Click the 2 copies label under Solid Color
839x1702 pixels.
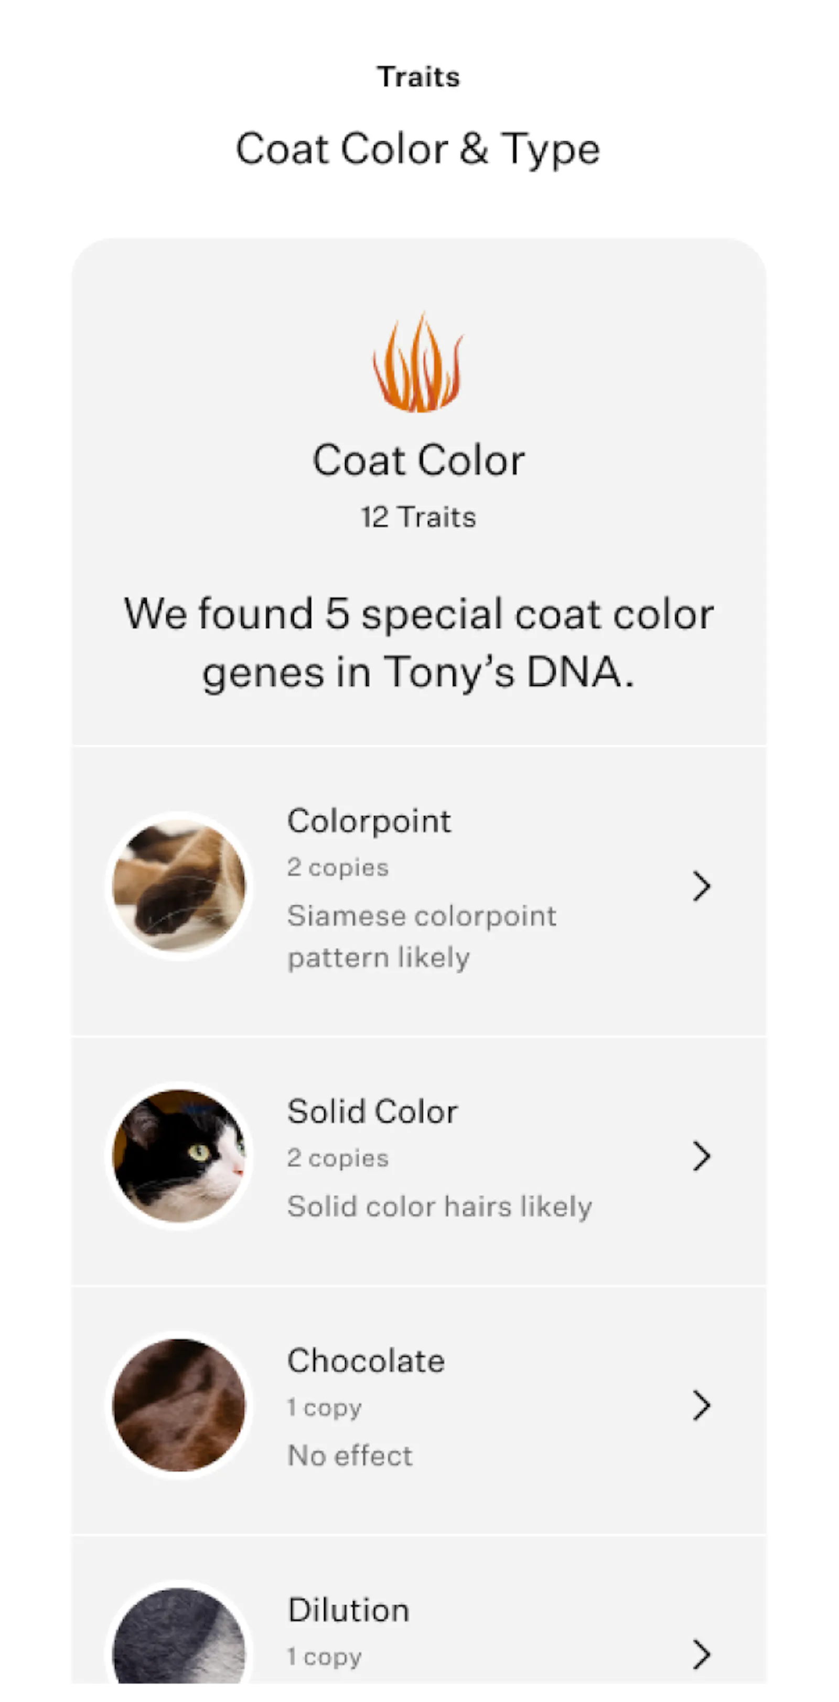tap(337, 1158)
